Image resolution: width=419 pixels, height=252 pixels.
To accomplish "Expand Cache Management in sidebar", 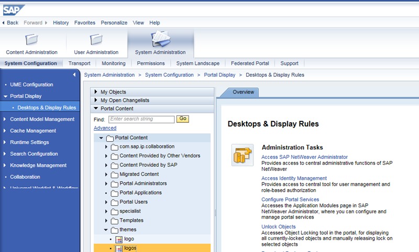I will [x=5, y=130].
